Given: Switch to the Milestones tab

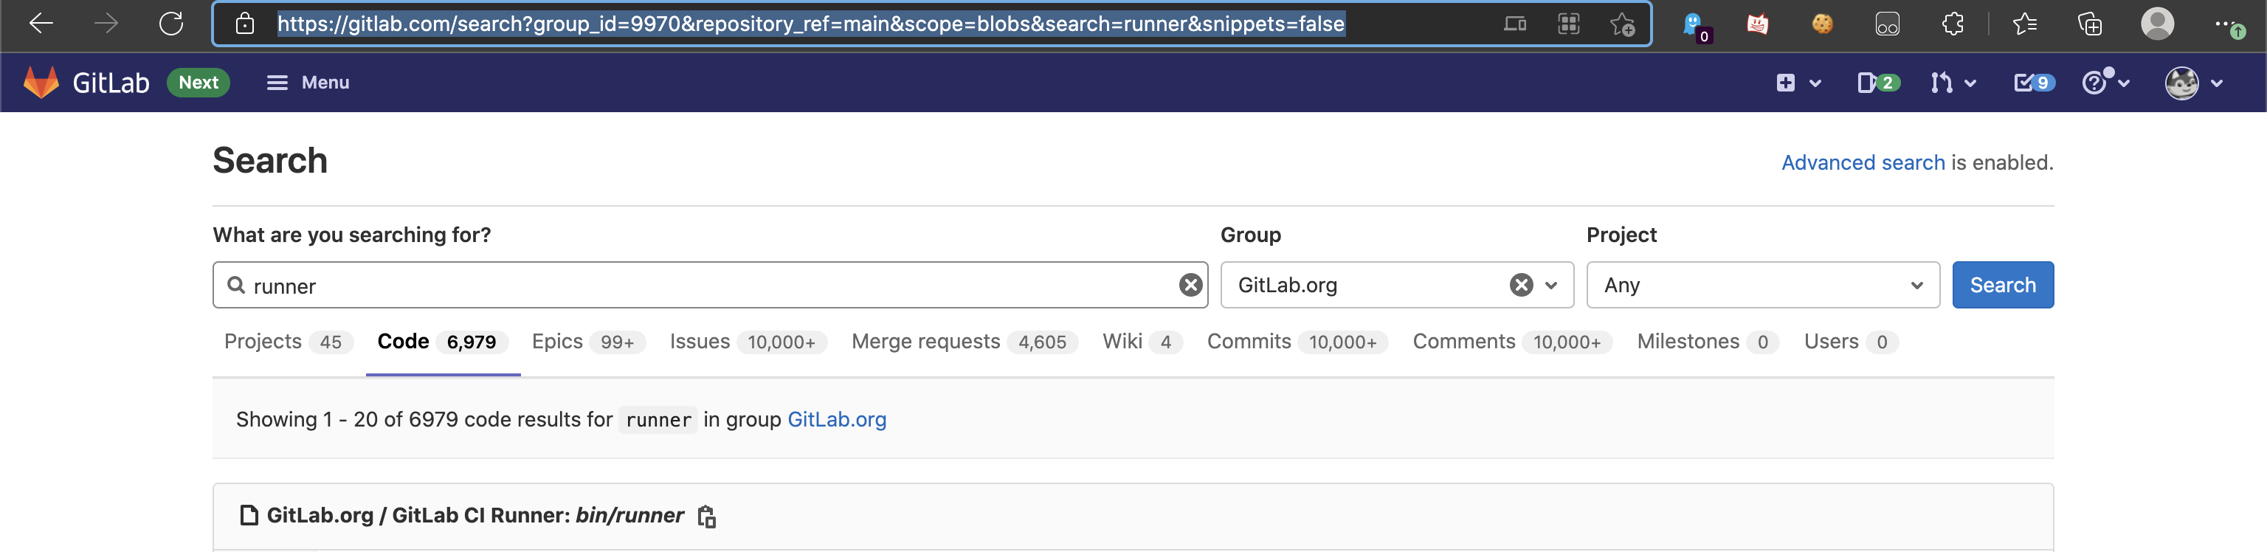Looking at the screenshot, I should (x=1708, y=342).
